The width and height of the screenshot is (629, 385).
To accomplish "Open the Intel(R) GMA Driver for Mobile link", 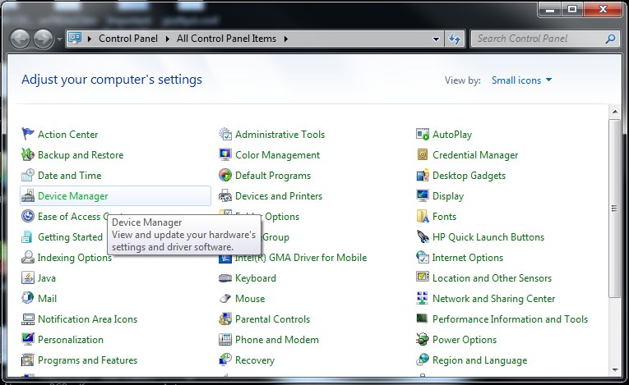I will pyautogui.click(x=301, y=258).
